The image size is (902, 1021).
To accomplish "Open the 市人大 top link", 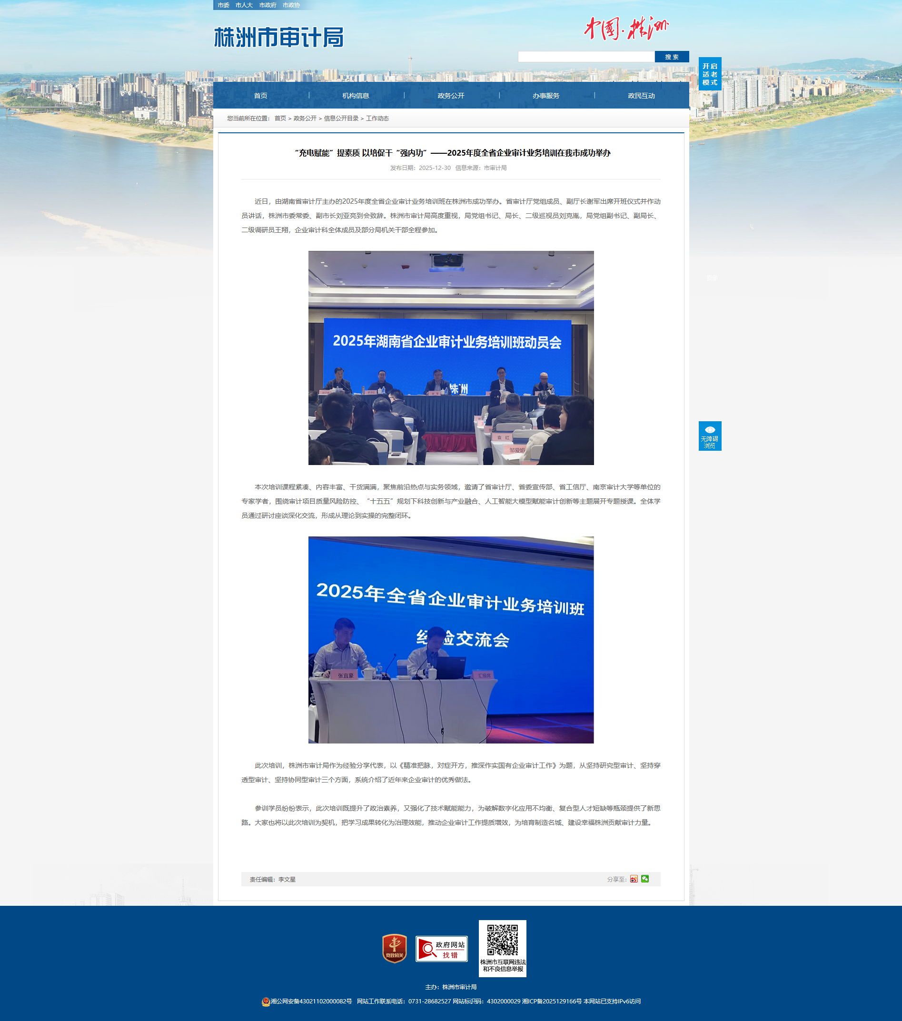I will (244, 5).
